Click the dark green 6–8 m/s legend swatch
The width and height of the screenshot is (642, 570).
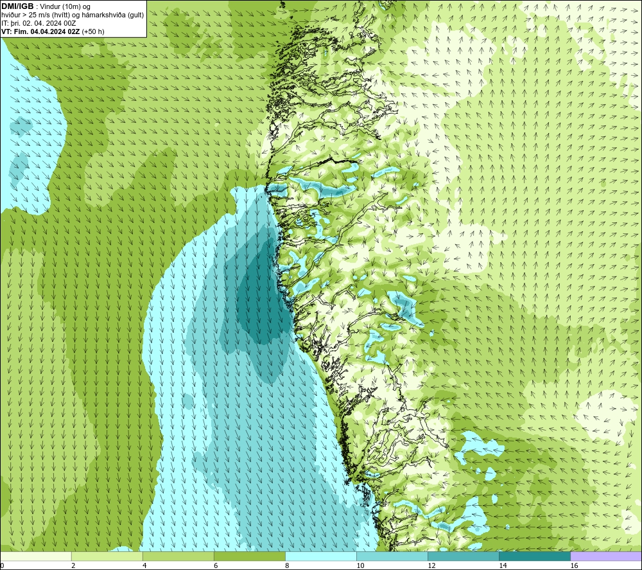coord(250,557)
